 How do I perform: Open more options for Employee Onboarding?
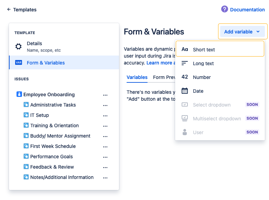tap(105, 95)
